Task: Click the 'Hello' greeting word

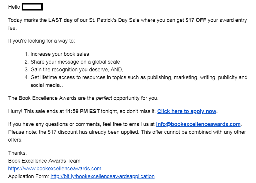Action: coord(14,7)
